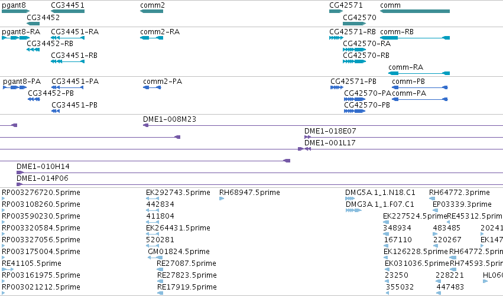Image resolution: width=503 pixels, height=296 pixels.
Task: Click the comm-RB transcript label
Action: click(397, 31)
